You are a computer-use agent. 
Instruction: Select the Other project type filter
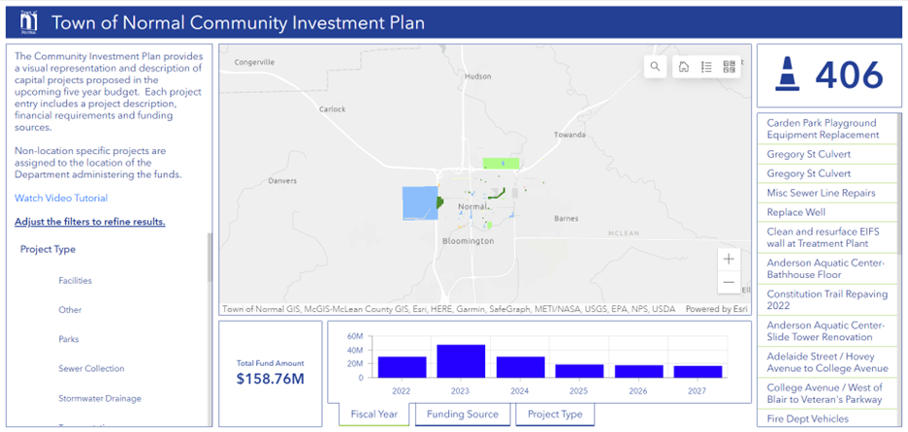[x=70, y=310]
